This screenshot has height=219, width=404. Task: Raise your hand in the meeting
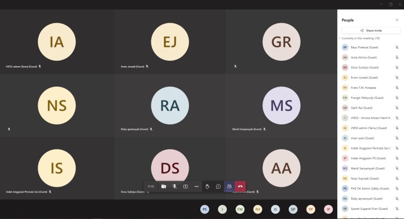click(x=207, y=186)
